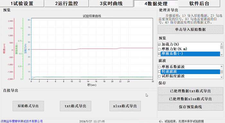Click the 试验结果曲线 chart title
225x123 pixels.
pos(92,16)
